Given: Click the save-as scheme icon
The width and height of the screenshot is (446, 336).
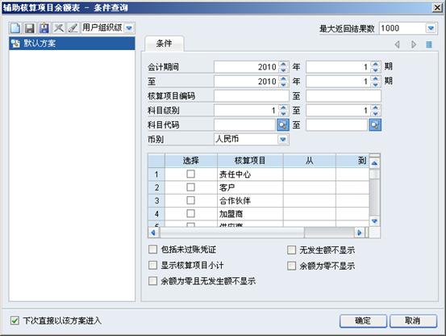Looking at the screenshot, I should click(44, 28).
